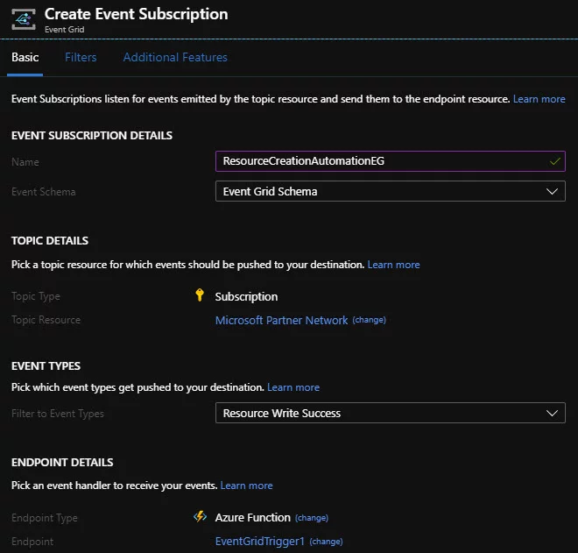Click the Filter to Event Types label

(58, 414)
